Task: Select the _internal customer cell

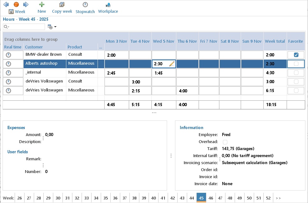Action: click(x=45, y=72)
